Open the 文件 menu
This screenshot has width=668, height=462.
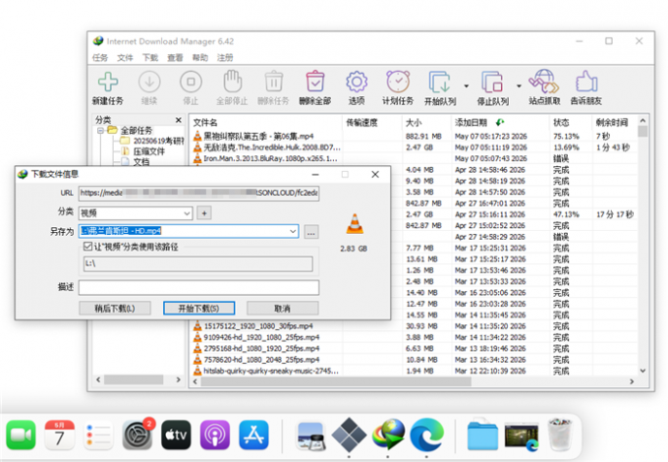[126, 58]
